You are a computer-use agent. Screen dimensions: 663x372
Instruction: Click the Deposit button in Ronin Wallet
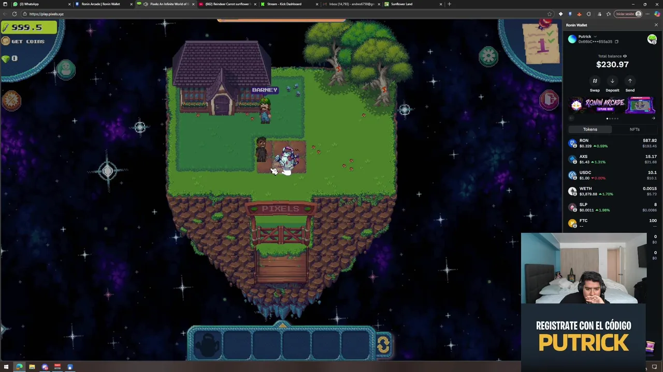click(x=612, y=84)
